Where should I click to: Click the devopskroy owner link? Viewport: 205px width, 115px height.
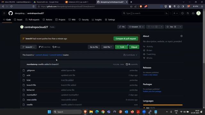pos(20,13)
